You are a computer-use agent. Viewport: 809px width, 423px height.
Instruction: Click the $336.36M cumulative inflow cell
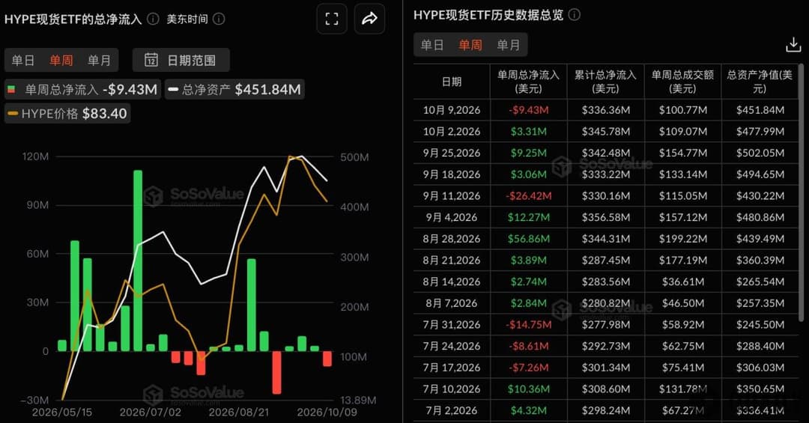(606, 110)
